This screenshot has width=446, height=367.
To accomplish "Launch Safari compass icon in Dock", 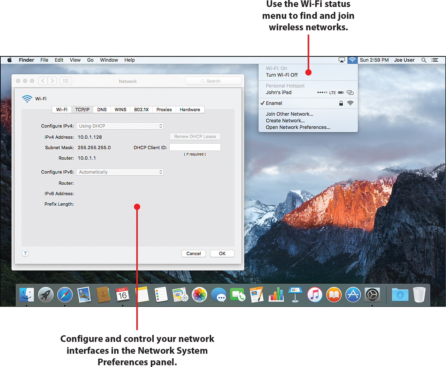I will [65, 295].
